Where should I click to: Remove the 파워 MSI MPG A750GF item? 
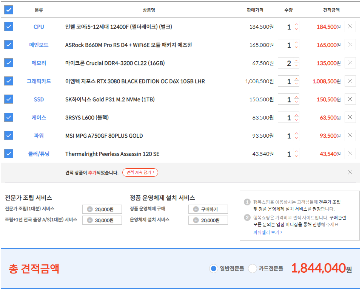tap(350, 135)
